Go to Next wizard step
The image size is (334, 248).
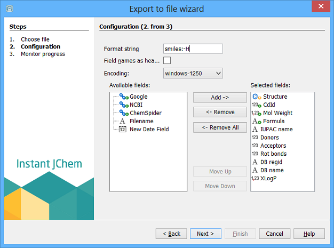click(205, 234)
